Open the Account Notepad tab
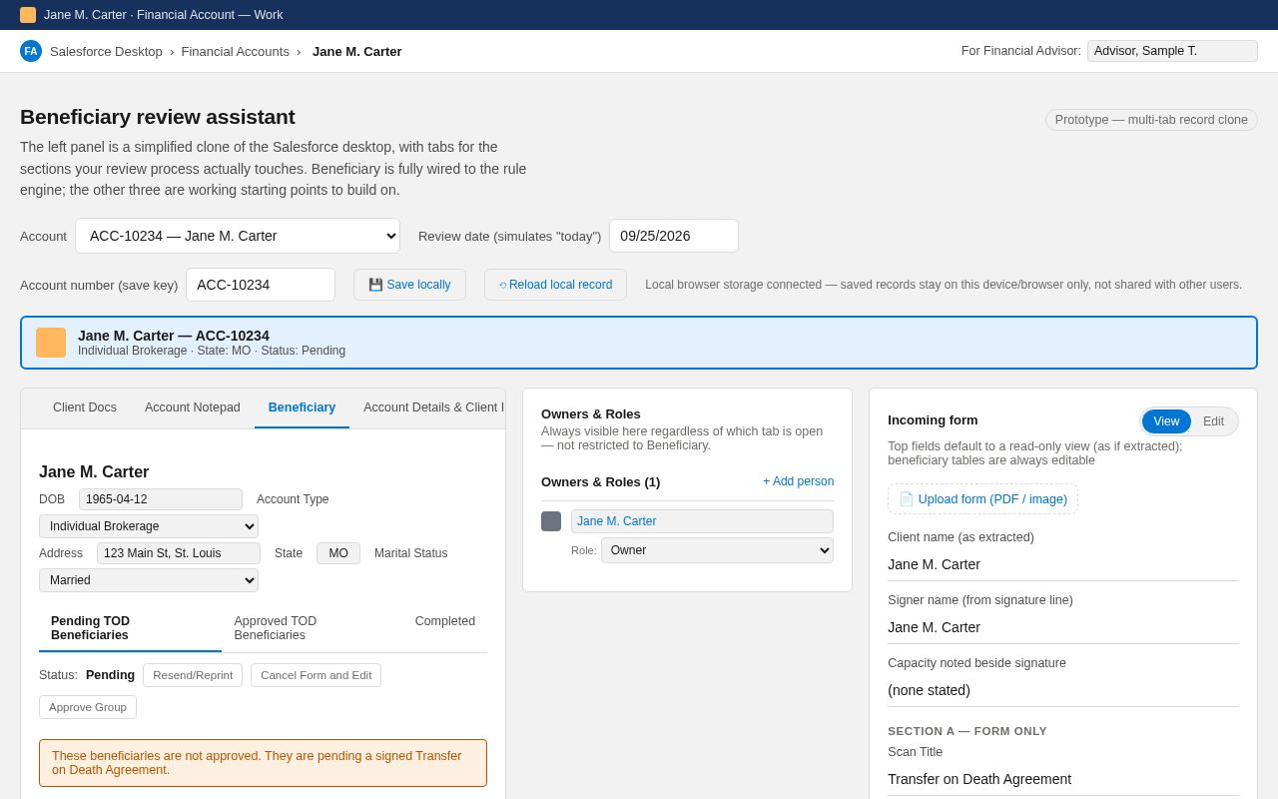1278x799 pixels. tap(193, 407)
